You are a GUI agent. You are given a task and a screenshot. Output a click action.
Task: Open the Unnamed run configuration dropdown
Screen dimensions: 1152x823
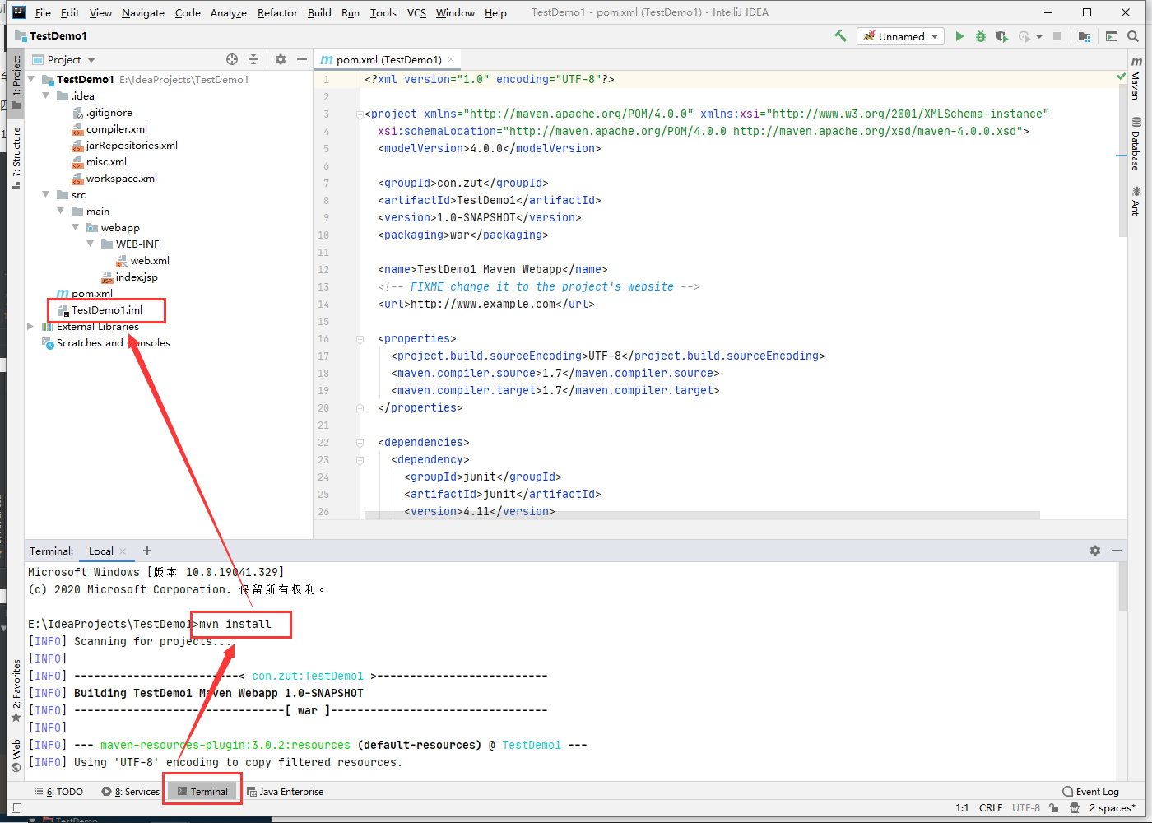click(900, 36)
